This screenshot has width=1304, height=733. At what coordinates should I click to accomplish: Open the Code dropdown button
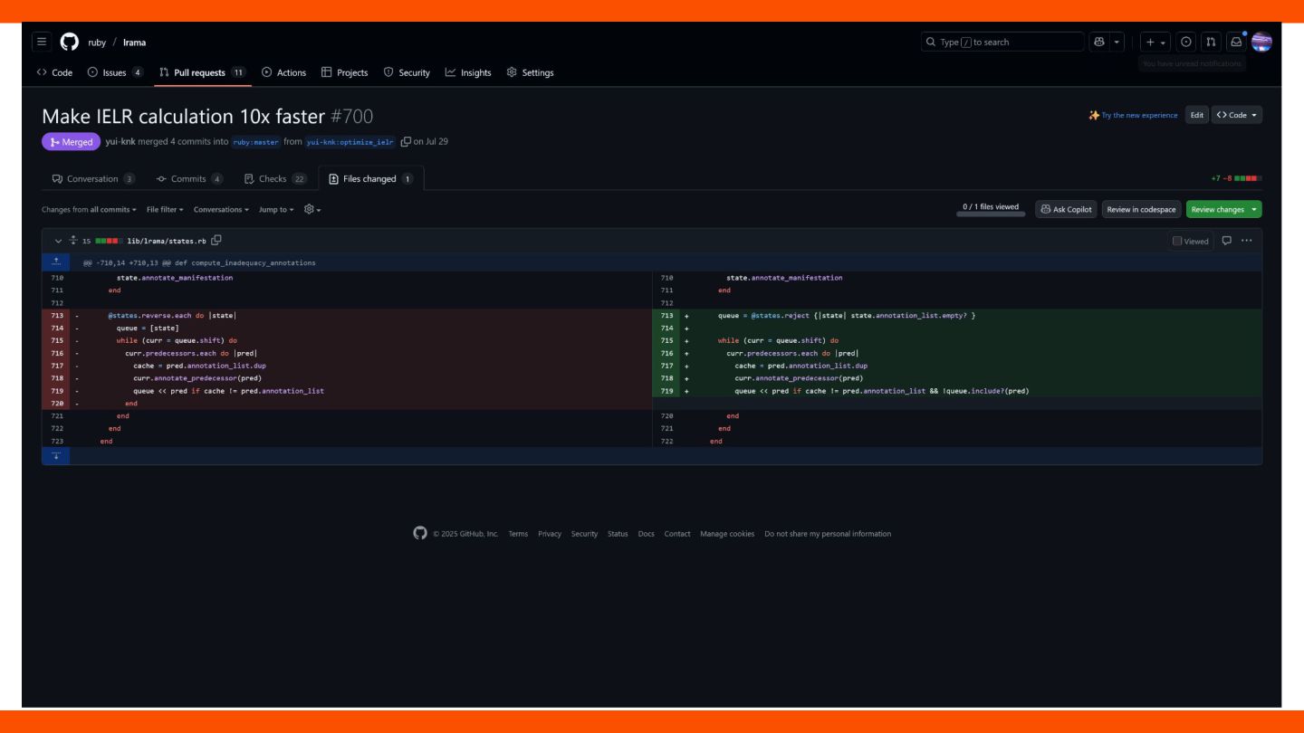pyautogui.click(x=1237, y=115)
